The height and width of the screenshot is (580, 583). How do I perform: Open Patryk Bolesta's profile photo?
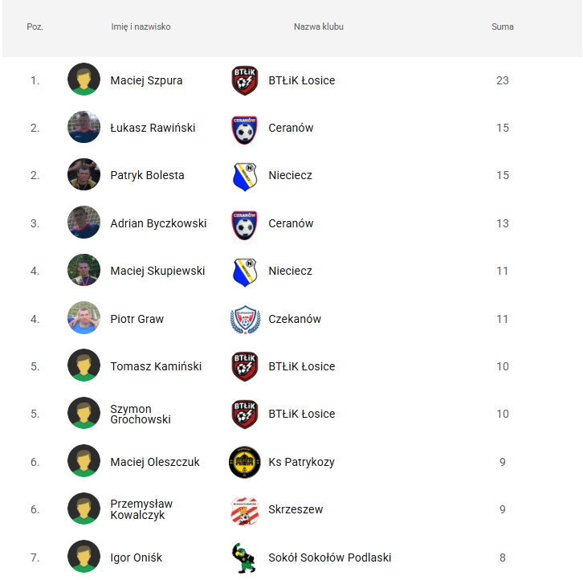click(x=84, y=176)
